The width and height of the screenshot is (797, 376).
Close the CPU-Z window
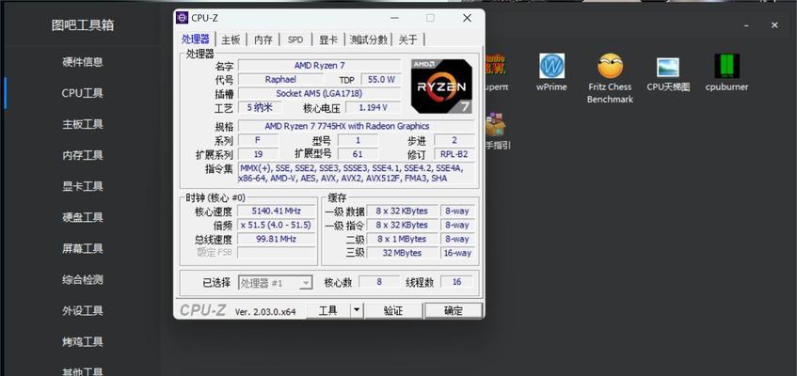467,18
